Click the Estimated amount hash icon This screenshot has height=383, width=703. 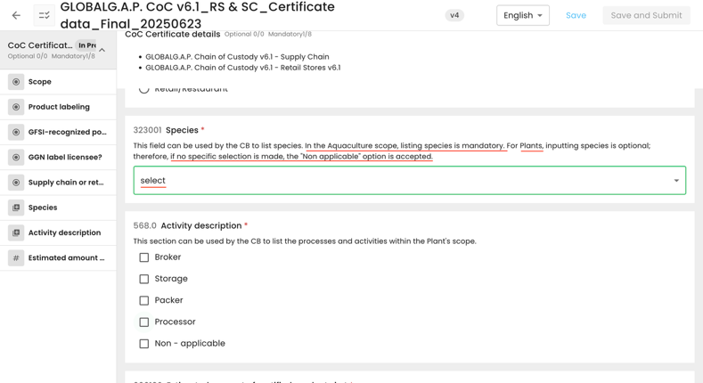click(x=16, y=258)
